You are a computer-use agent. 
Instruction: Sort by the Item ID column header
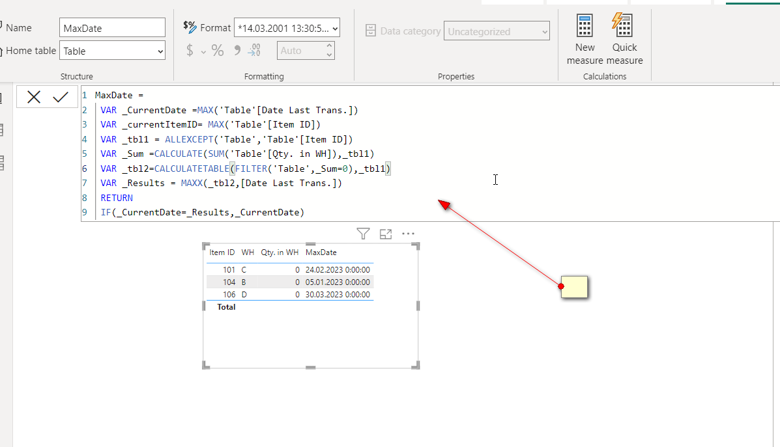222,252
